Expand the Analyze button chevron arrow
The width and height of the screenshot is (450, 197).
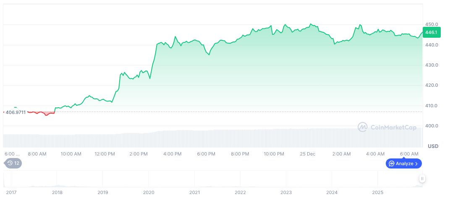coord(416,163)
